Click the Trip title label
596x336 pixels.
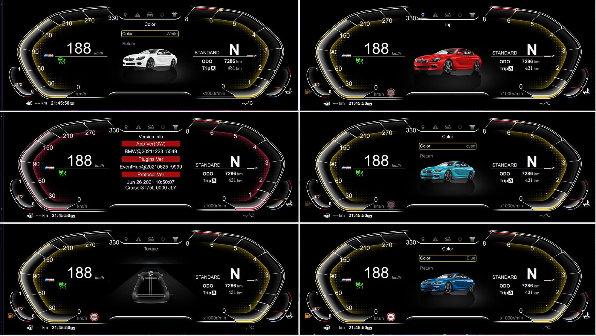[447, 25]
